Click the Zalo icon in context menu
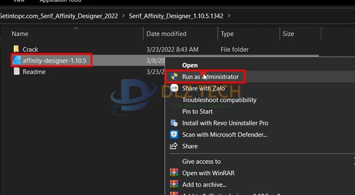Image resolution: width=355 pixels, height=195 pixels. 174,88
